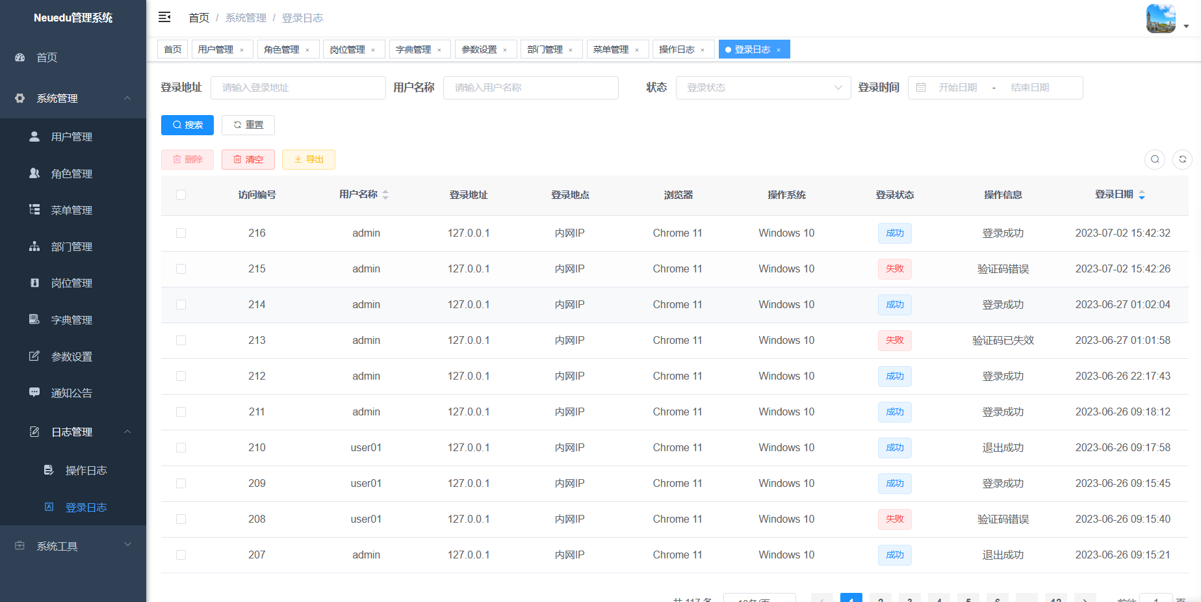The width and height of the screenshot is (1201, 602).
Task: Open 登录状态 dropdown
Action: [763, 88]
